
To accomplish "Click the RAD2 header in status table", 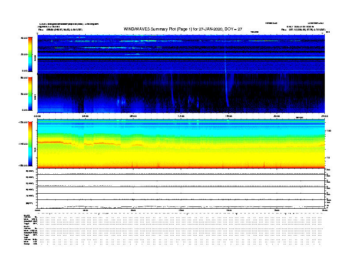I will tap(27, 215).
